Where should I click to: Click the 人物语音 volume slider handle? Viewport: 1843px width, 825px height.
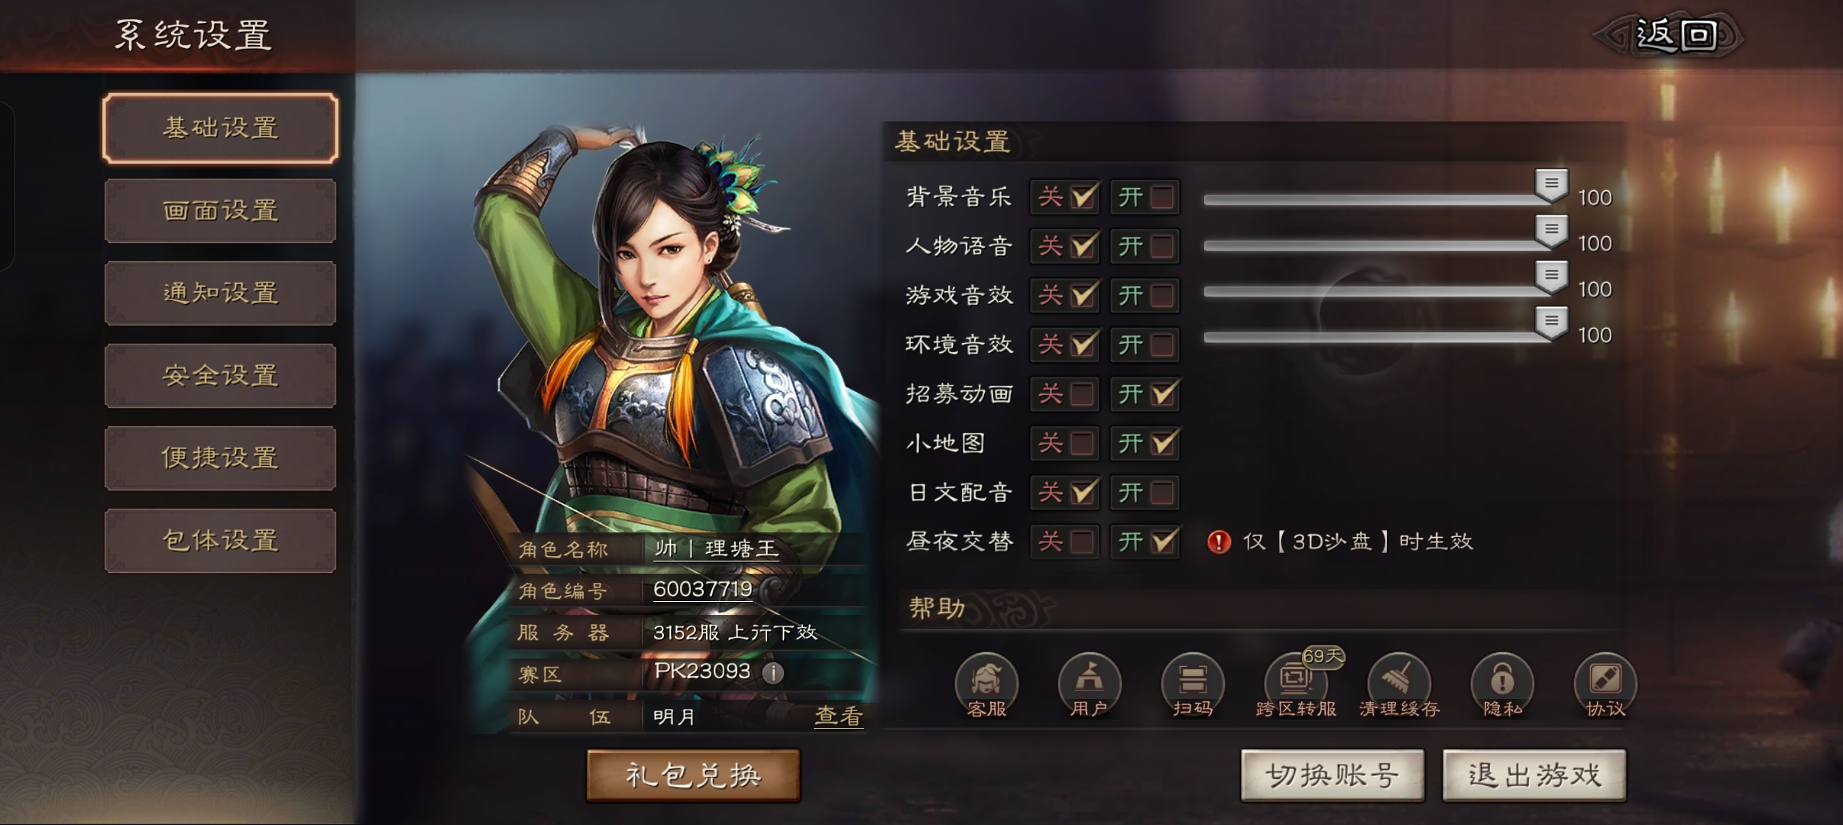click(1552, 231)
